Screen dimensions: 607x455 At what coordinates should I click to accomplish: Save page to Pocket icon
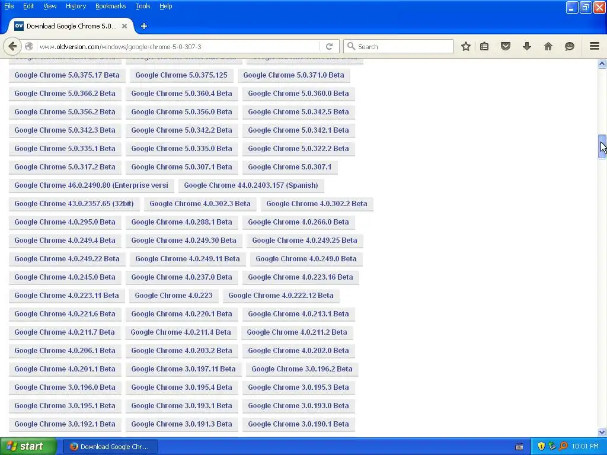pos(506,46)
